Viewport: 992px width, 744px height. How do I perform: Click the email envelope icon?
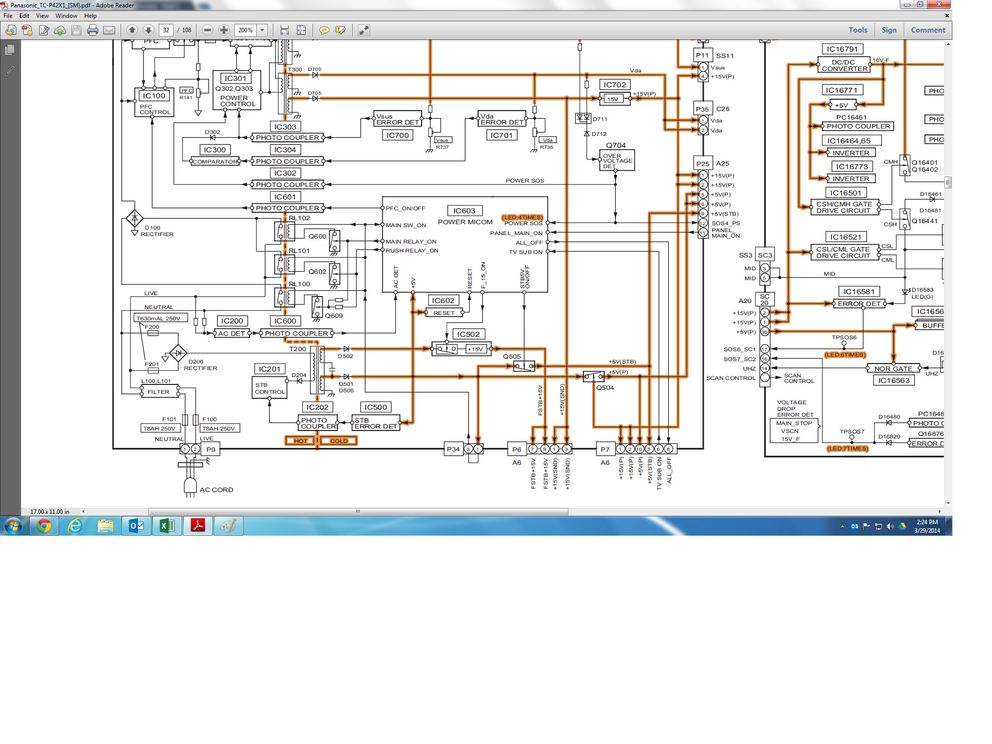click(109, 30)
